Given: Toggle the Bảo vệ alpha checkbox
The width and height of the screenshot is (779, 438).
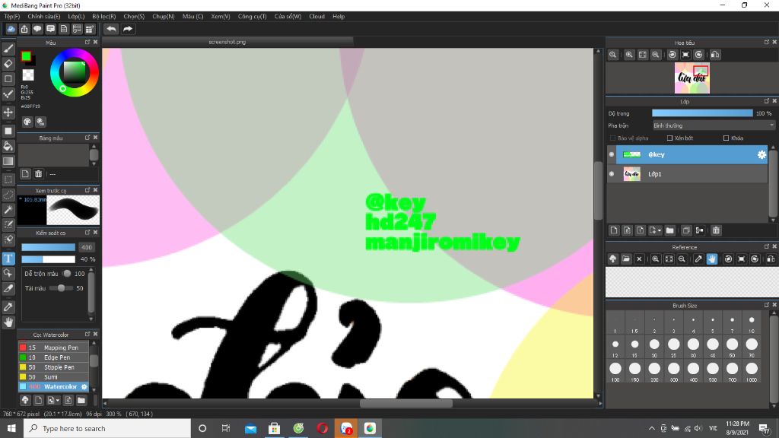Looking at the screenshot, I should [612, 138].
